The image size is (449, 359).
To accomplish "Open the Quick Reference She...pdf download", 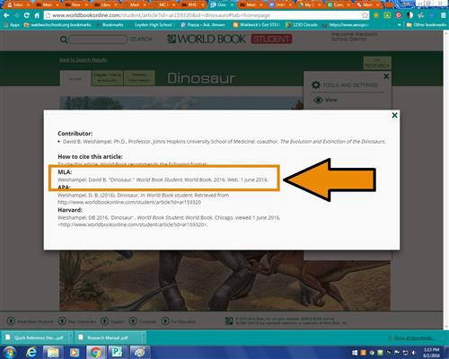I will point(34,337).
